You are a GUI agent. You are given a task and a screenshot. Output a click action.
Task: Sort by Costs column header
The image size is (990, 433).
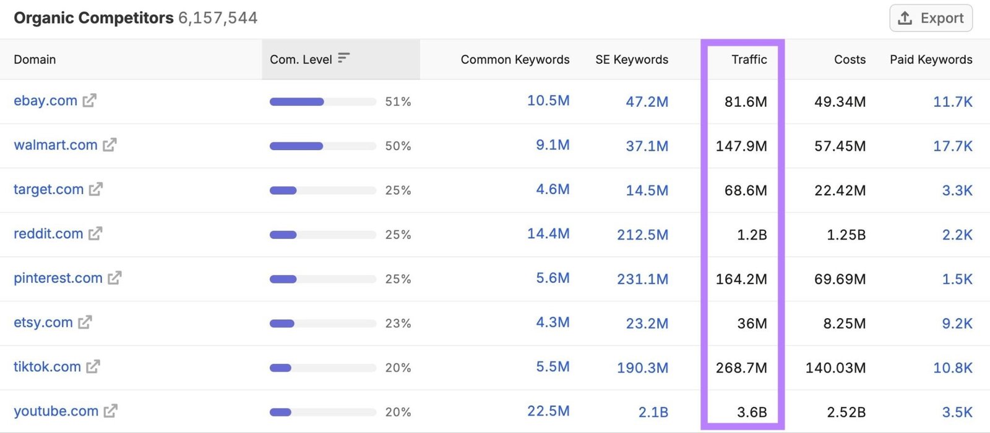coord(850,59)
